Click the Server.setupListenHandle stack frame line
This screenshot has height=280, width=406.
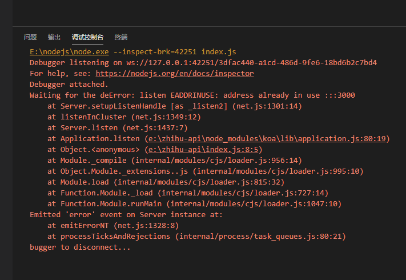(x=174, y=106)
